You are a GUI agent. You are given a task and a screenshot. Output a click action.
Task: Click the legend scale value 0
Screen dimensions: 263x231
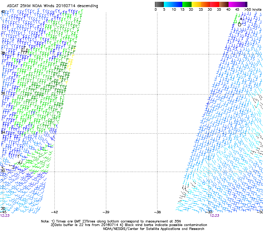point(156,10)
